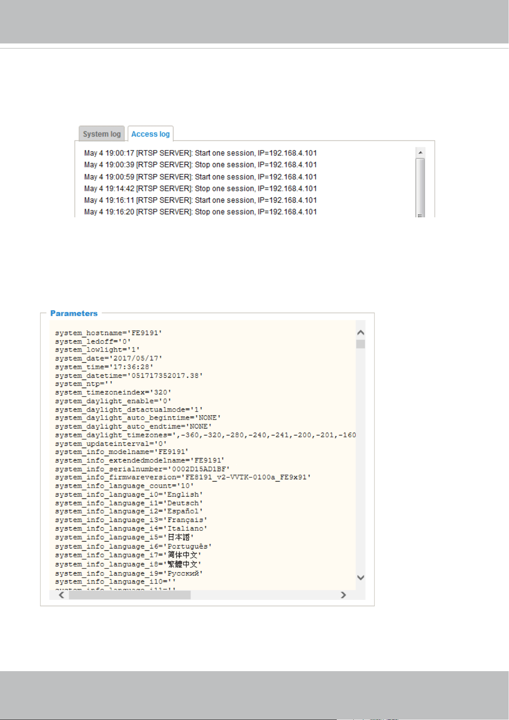
Task: Click the language_i3='Français' line
Action: point(131,520)
